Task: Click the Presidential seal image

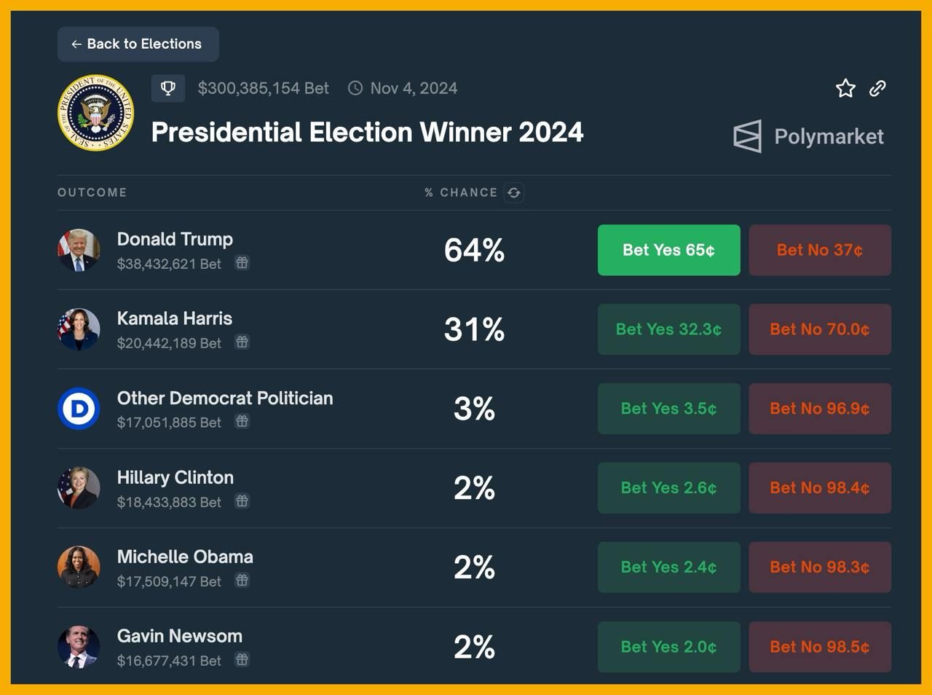Action: tap(96, 113)
